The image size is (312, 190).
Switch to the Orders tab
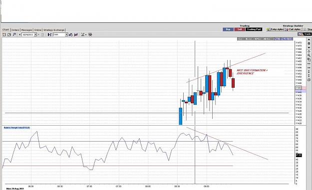click(x=15, y=30)
